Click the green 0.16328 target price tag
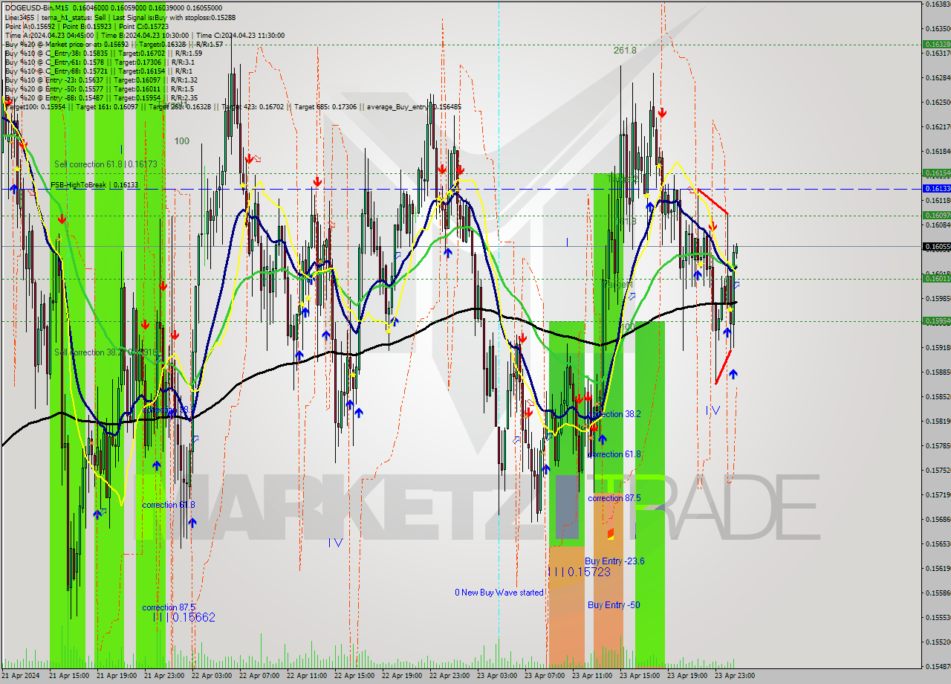 pos(936,45)
